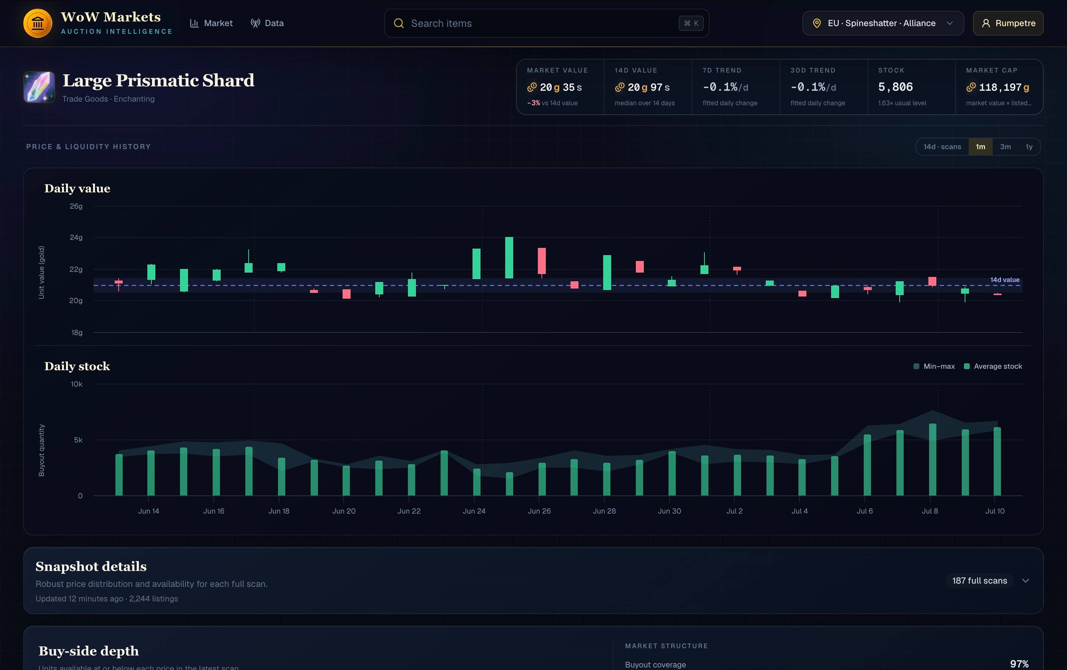Toggle the Min–max legend entry

point(934,366)
